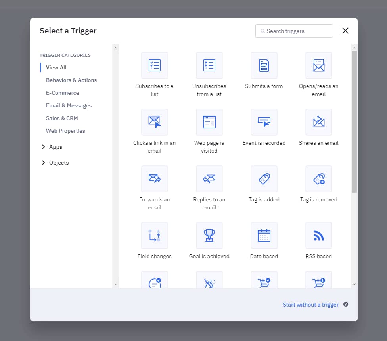This screenshot has width=387, height=341.
Task: Select the Shares an email trigger icon
Action: coord(319,122)
